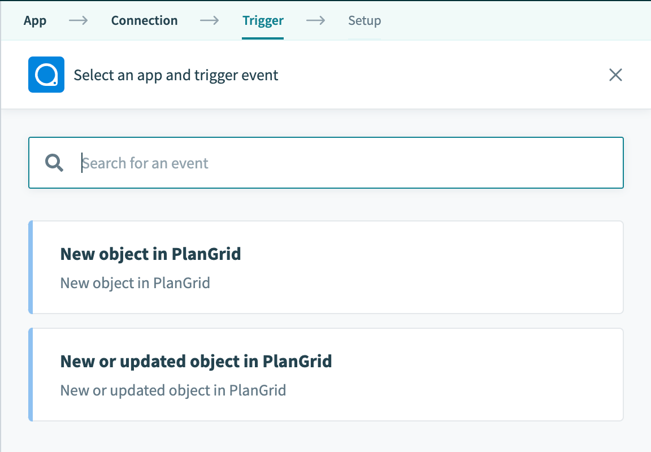Viewport: 651px width, 452px height.
Task: Click the arrow between Trigger and Setup
Action: pyautogui.click(x=315, y=20)
